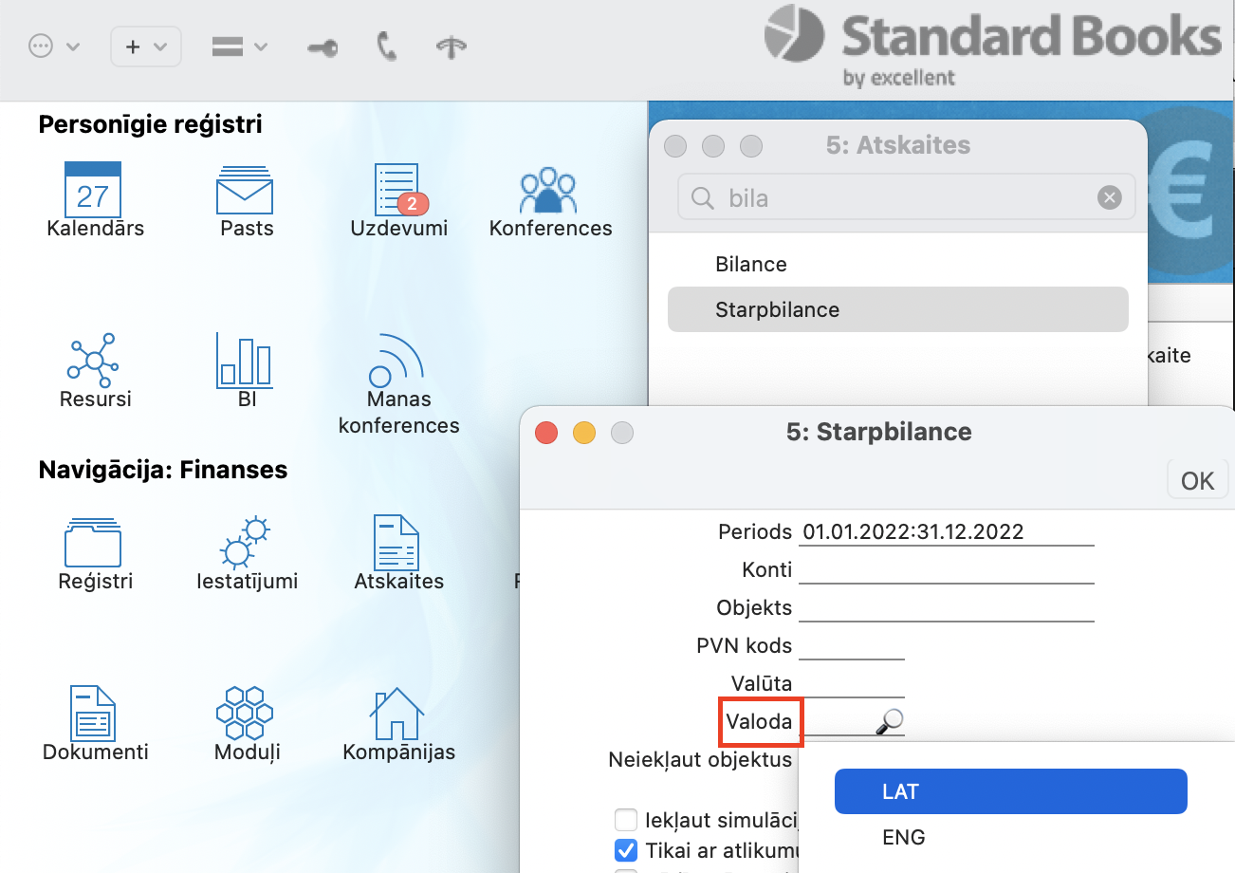
Task: Open the Pasts mail icon
Action: (245, 190)
